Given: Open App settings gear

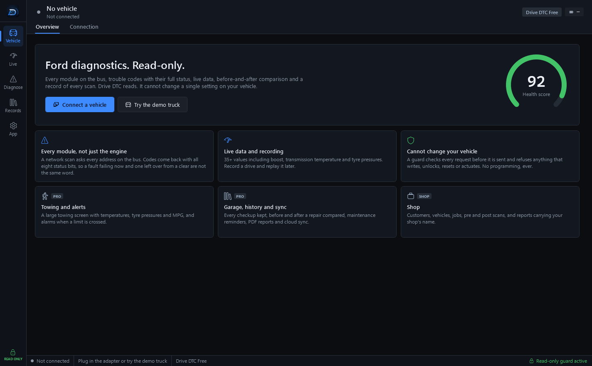Looking at the screenshot, I should click(x=13, y=129).
